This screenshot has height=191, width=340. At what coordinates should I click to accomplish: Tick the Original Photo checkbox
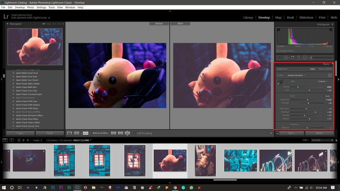[x=278, y=51]
